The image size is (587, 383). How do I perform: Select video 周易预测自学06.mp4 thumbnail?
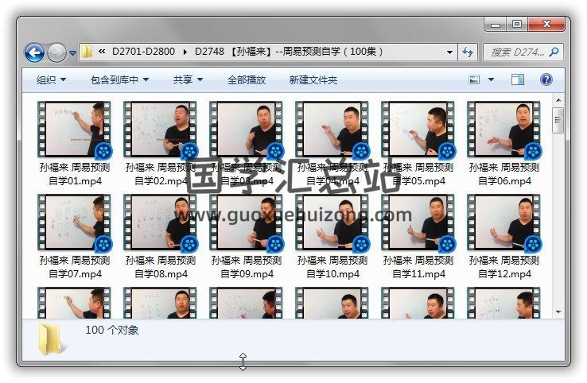tap(504, 130)
